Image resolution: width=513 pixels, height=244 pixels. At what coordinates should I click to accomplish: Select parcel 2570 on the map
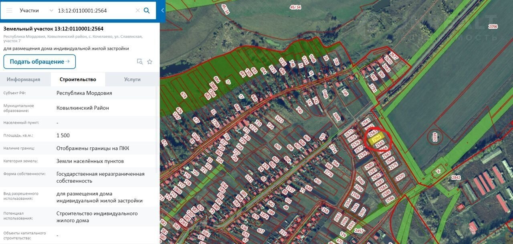(400, 176)
